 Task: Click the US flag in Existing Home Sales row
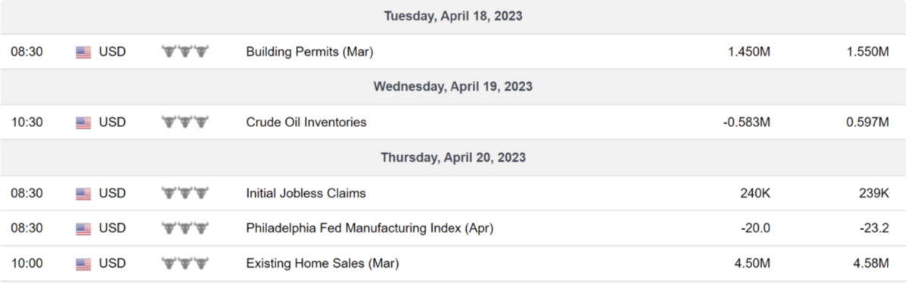click(x=83, y=264)
